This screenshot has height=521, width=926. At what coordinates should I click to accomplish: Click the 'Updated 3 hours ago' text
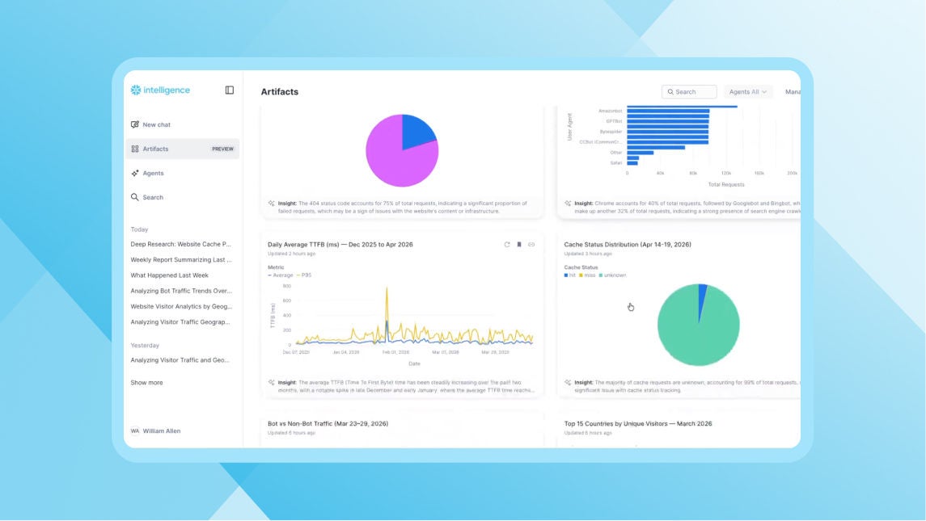(588, 254)
